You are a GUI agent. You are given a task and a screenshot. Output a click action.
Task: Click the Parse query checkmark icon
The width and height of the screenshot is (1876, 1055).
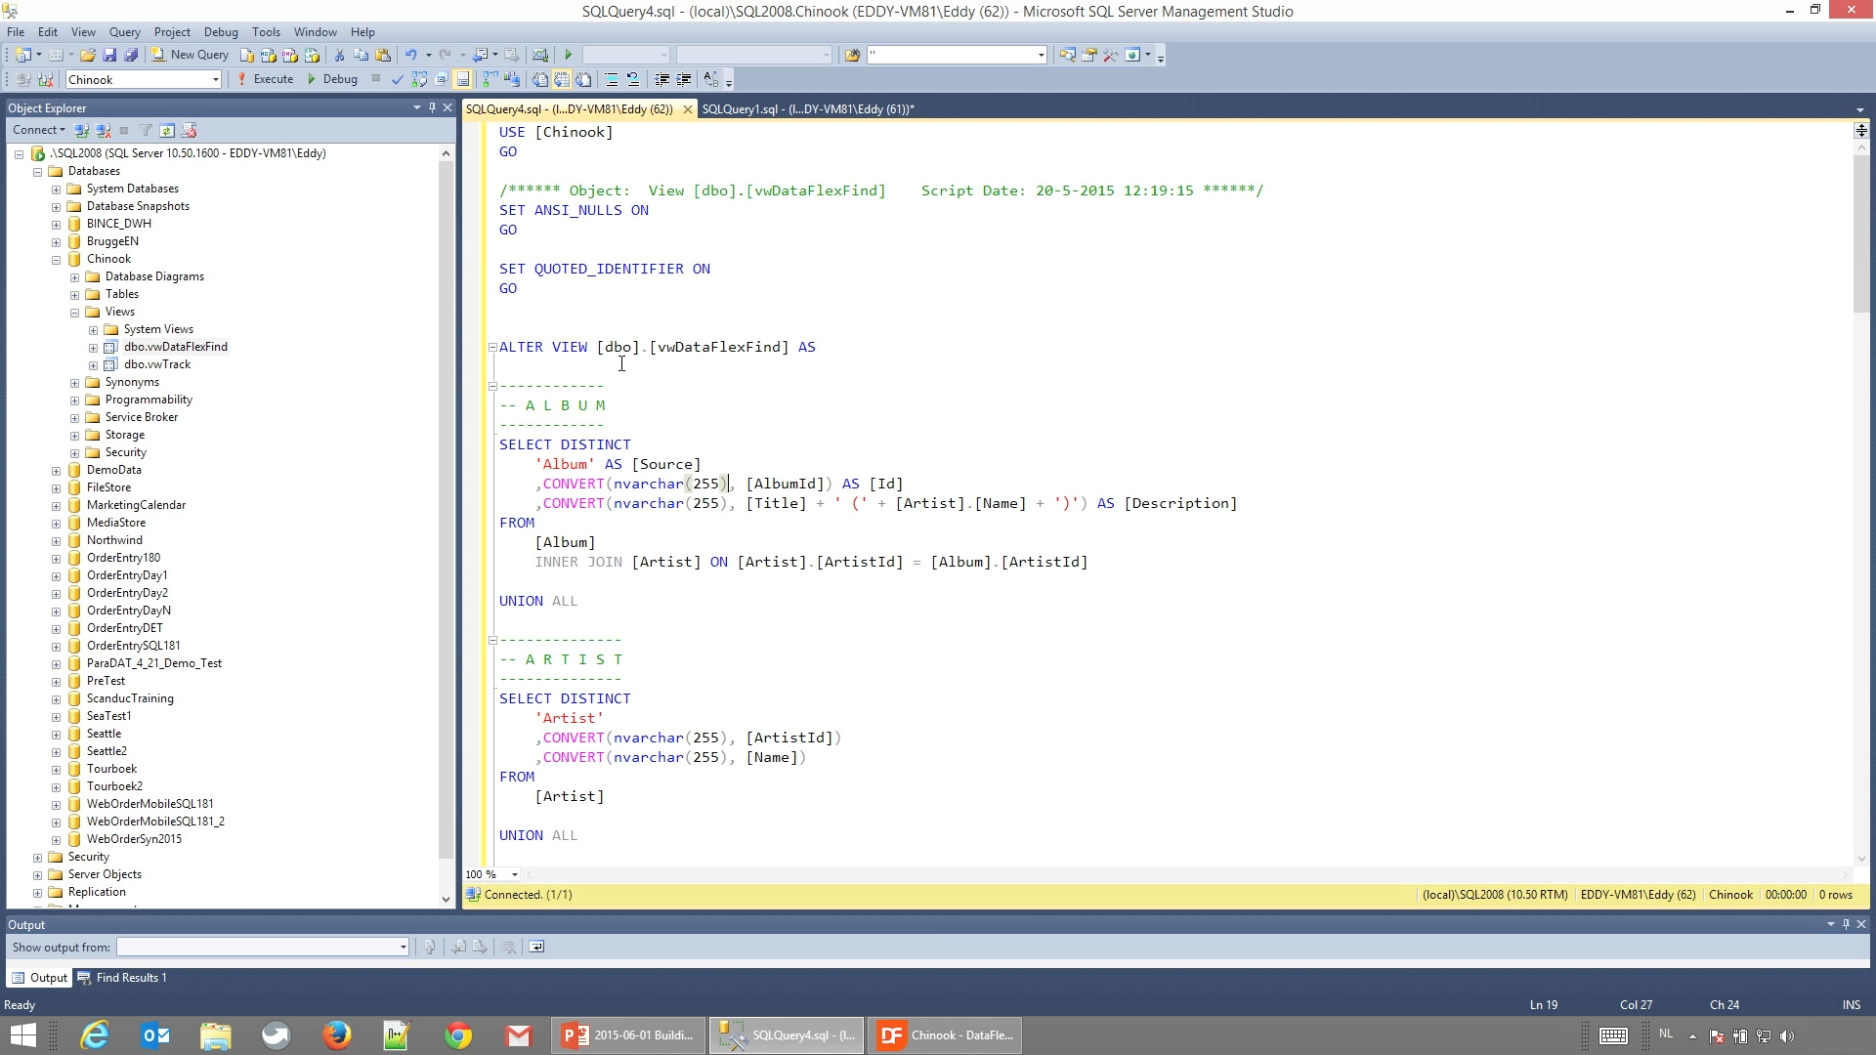point(397,79)
